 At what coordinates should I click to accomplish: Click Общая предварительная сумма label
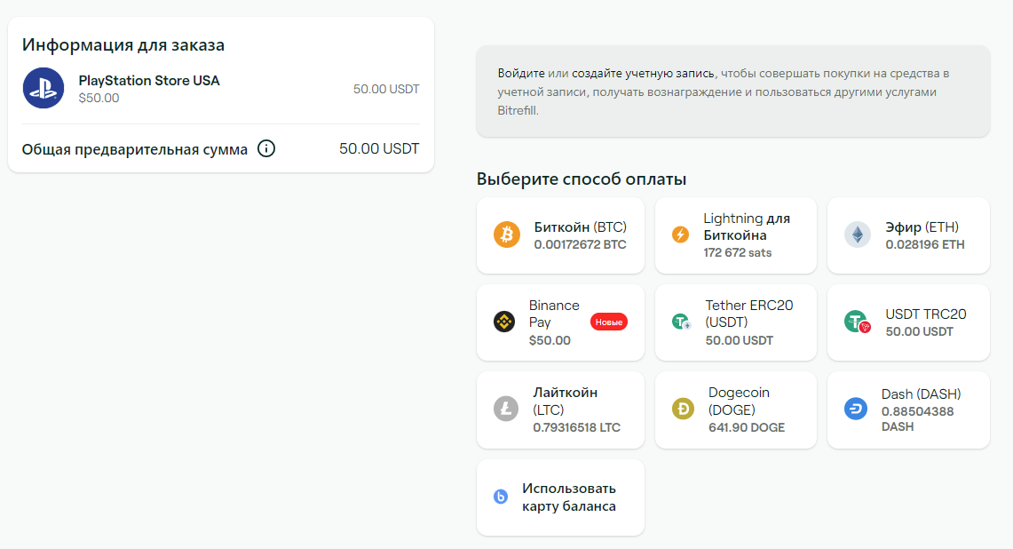click(135, 149)
